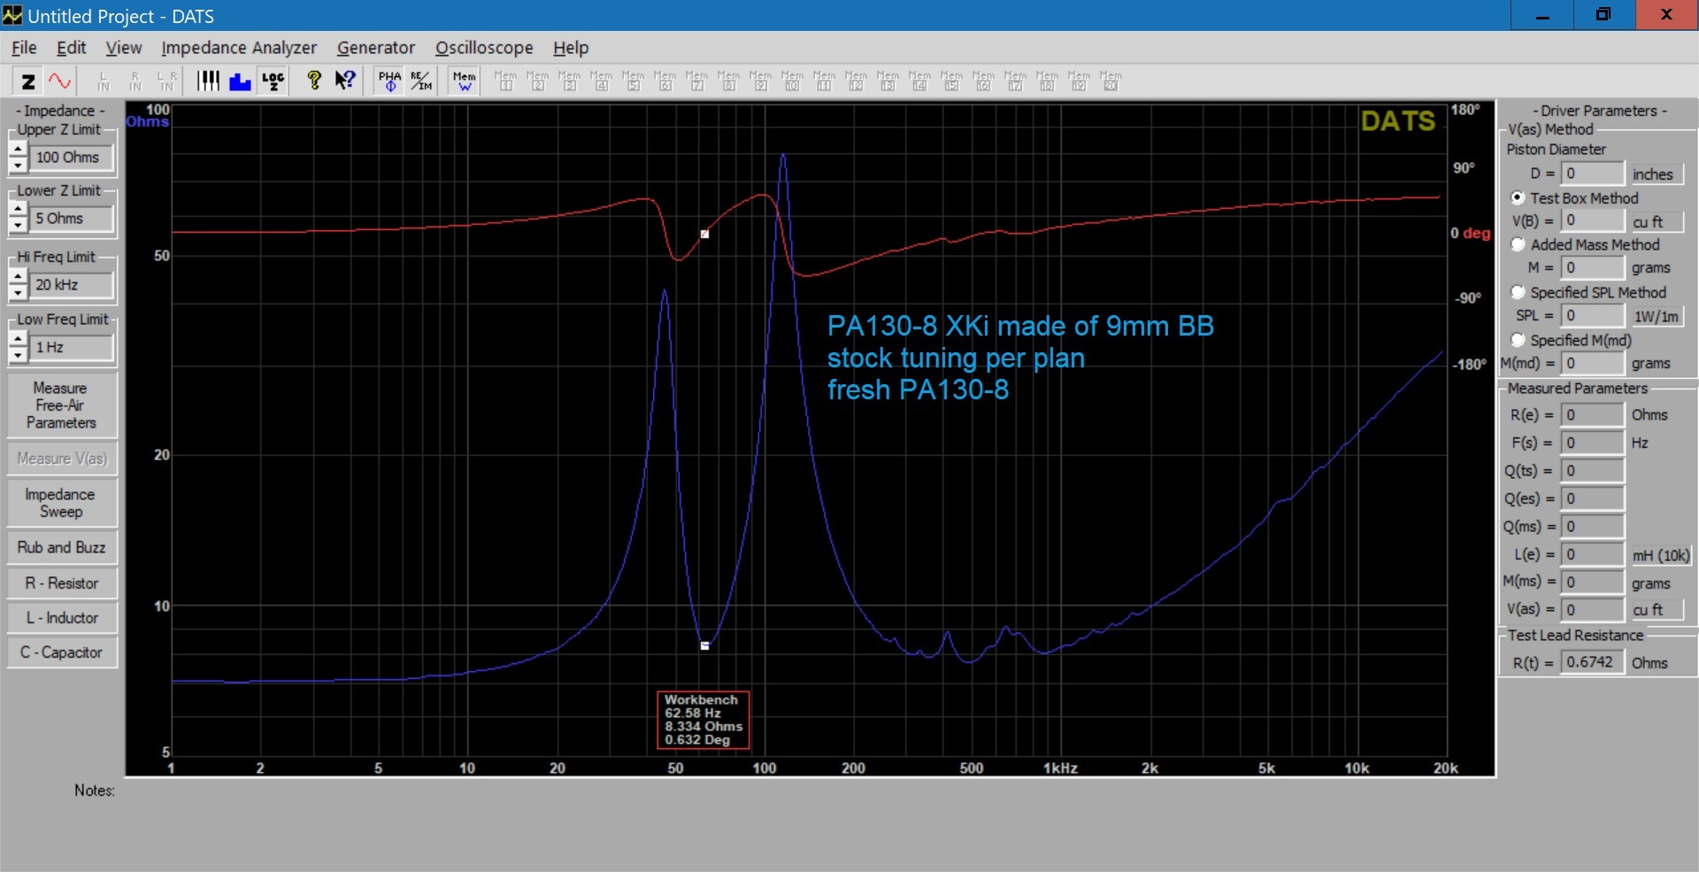Switch to the sine wave generator icon

point(59,81)
